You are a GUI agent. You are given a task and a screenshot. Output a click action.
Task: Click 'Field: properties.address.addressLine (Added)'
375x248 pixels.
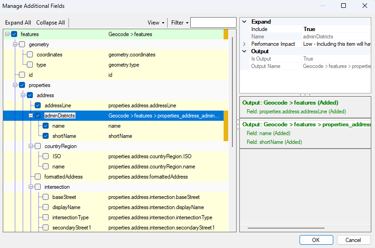[296, 112]
